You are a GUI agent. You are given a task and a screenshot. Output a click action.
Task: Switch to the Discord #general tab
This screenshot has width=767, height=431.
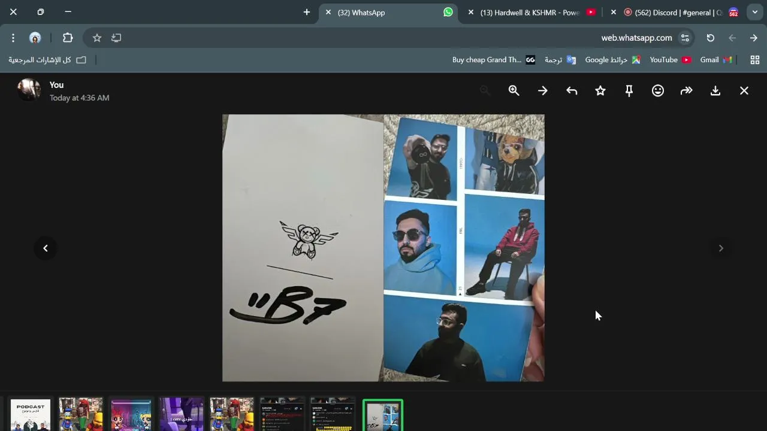coord(674,12)
